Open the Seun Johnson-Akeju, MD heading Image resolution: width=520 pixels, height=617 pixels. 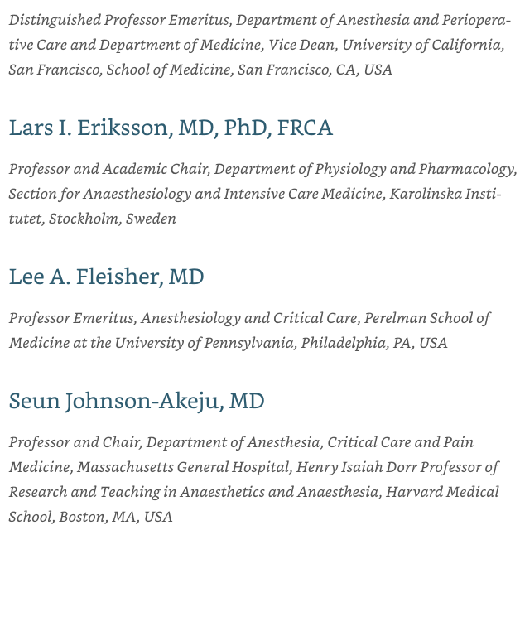137,401
